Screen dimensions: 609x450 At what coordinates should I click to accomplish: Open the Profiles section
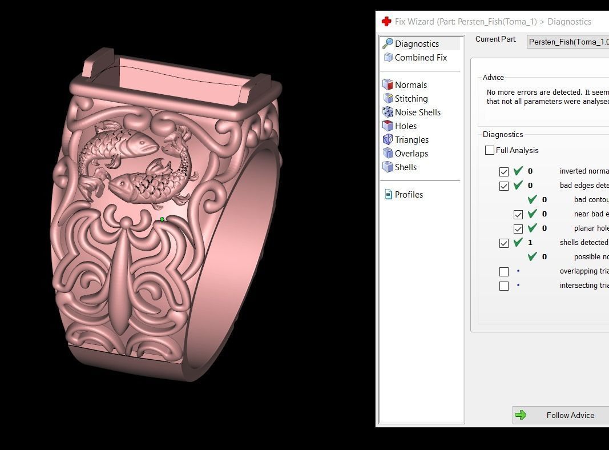409,195
